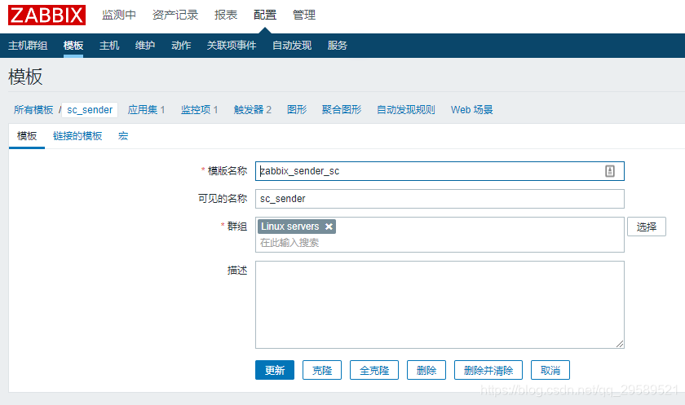This screenshot has height=405, width=685.
Task: Click into the 描述 text area
Action: (440, 305)
